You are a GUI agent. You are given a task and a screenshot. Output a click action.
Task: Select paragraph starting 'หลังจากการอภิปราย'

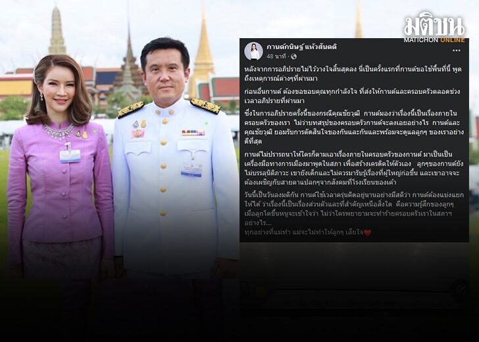[x=353, y=74]
